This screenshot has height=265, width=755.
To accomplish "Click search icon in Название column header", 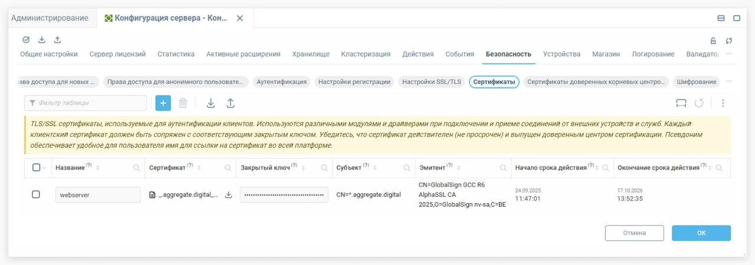I will 137,168.
